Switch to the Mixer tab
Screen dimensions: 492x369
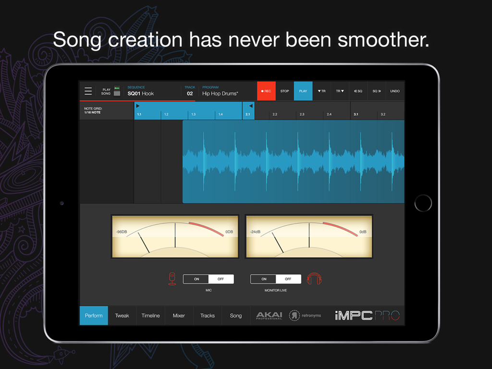click(179, 316)
